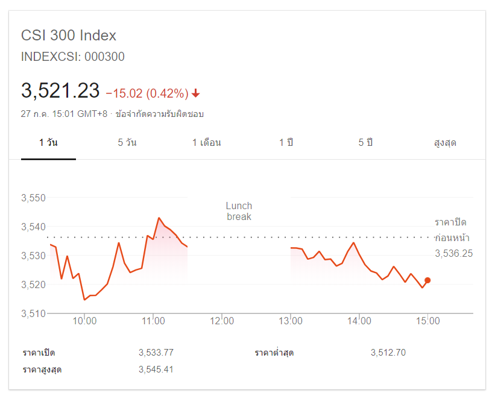Click the 13:00 time axis label
The image size is (498, 399).
(x=291, y=321)
